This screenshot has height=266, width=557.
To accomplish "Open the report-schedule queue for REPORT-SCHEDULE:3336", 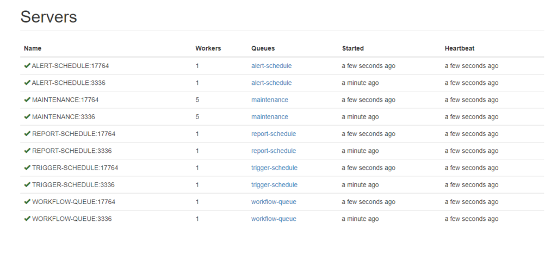I will click(x=274, y=151).
